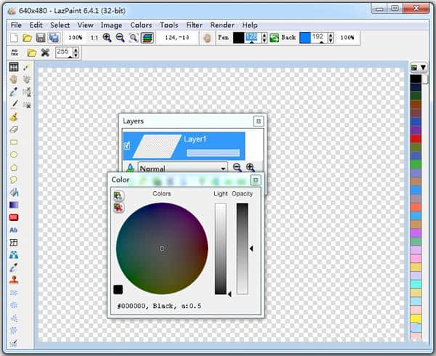
Task: Select the Gradient tool
Action: point(14,205)
